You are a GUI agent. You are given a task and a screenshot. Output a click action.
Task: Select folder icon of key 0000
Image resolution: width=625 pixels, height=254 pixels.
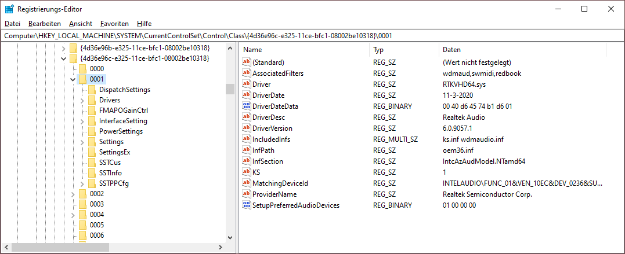pyautogui.click(x=82, y=69)
